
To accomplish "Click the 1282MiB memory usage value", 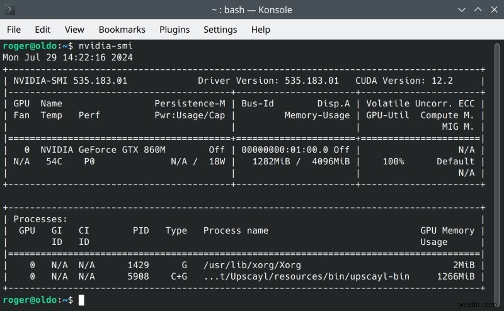I will click(271, 161).
